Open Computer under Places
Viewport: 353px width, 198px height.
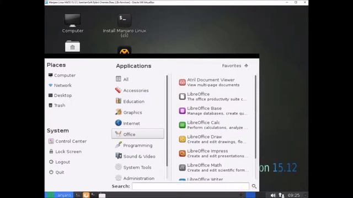(62, 75)
